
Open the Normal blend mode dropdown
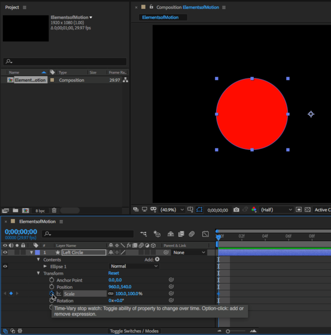click(x=134, y=266)
